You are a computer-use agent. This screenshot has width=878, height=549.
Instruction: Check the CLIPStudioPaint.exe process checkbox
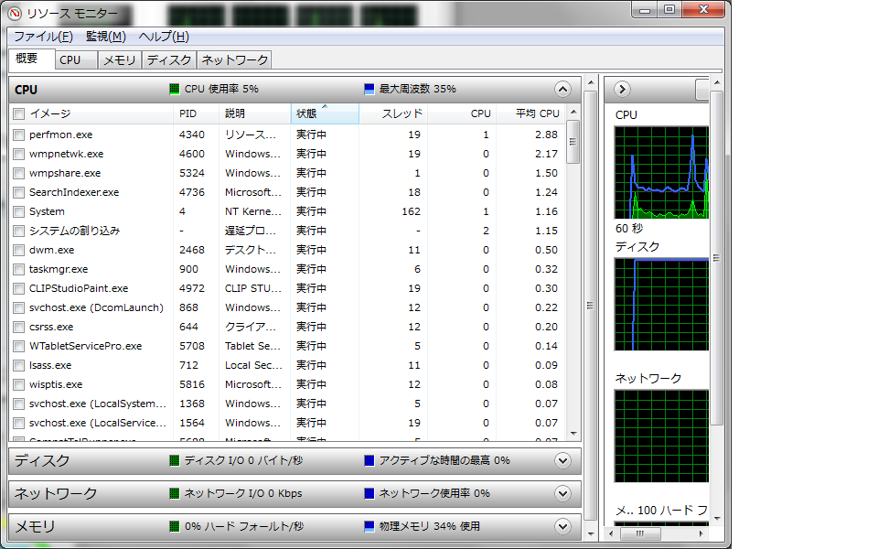[x=19, y=288]
